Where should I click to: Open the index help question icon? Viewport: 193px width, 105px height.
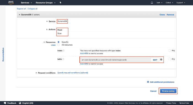click(x=63, y=50)
